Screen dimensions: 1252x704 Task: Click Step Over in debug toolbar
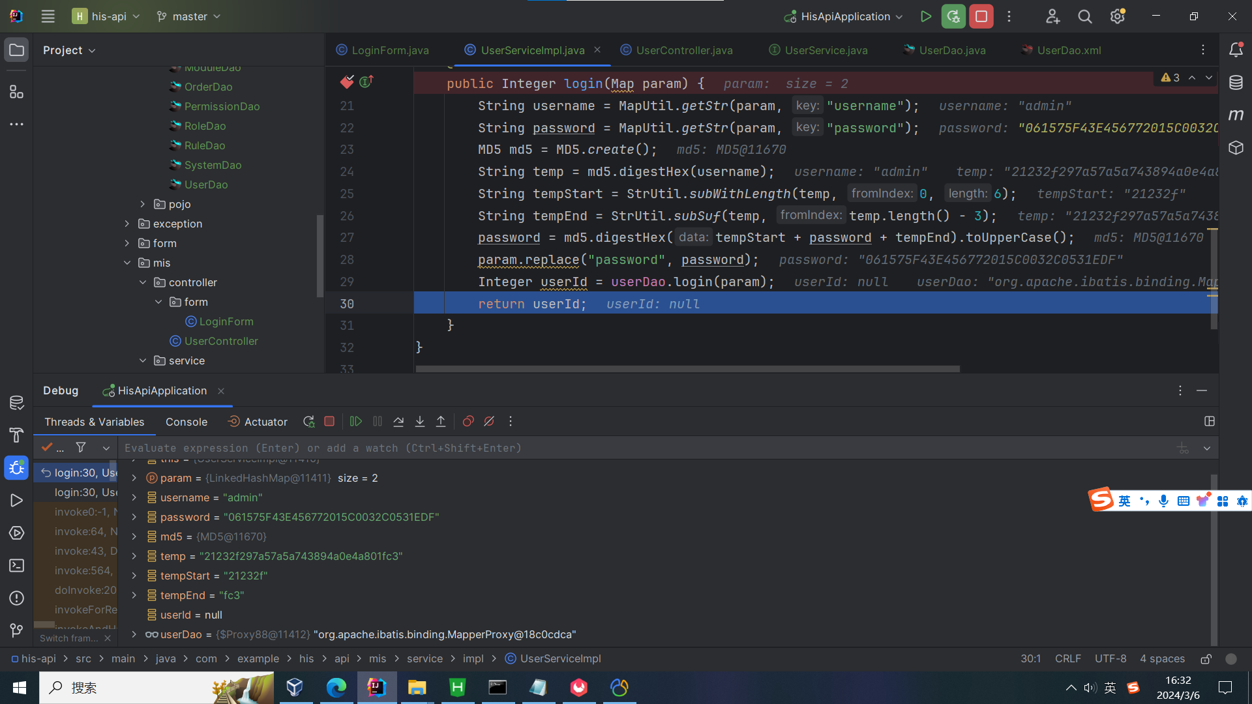point(398,422)
